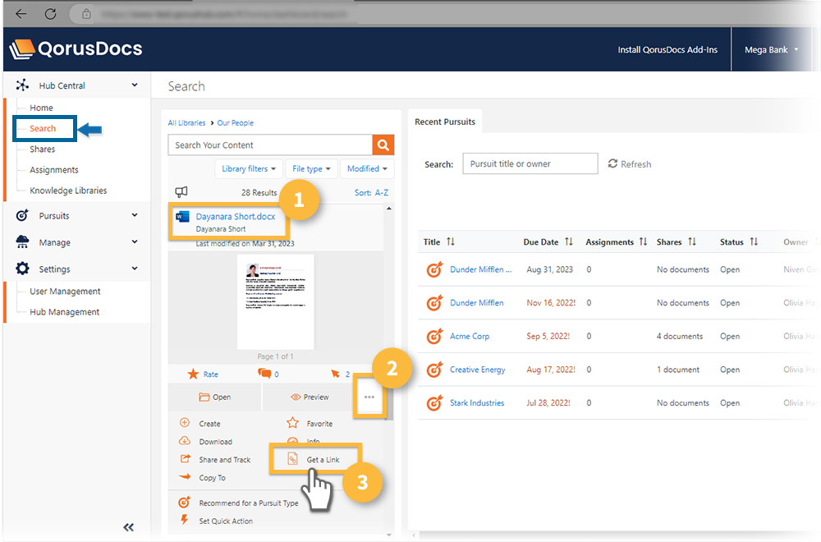The height and width of the screenshot is (542, 821).
Task: Click the Pursuit title or owner field
Action: (530, 163)
